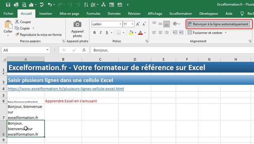Select row 7 header
Image resolution: width=254 pixels, height=144 pixels.
point(3,112)
